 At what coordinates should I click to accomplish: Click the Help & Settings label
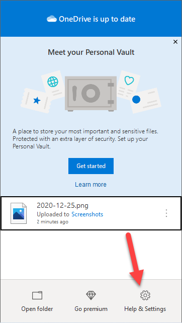tap(145, 309)
